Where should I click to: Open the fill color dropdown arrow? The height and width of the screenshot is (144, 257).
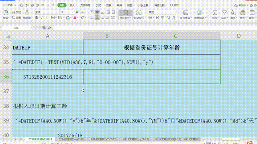71,18
